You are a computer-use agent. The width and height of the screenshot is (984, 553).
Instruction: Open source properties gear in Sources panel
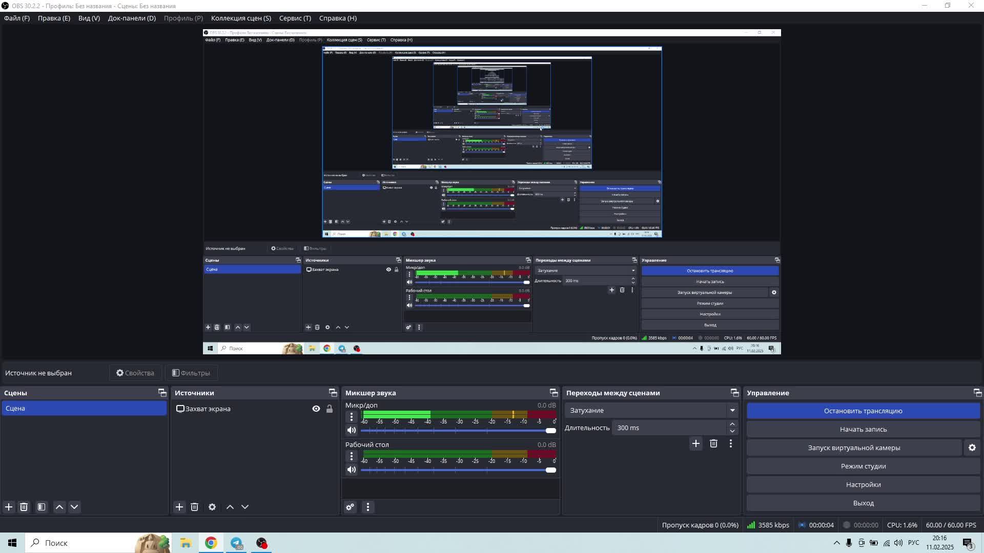coord(212,507)
